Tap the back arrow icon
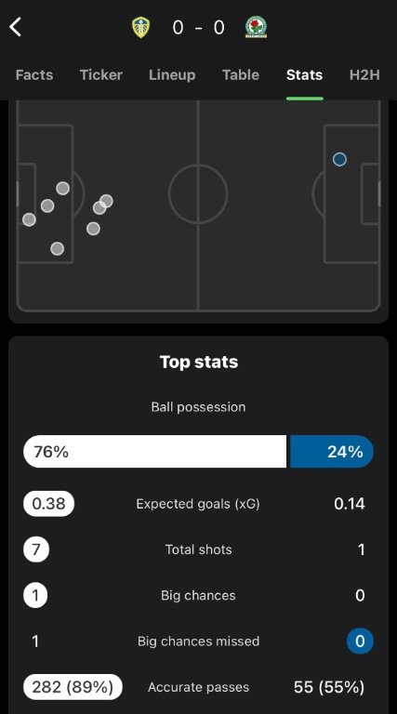The image size is (397, 714). [16, 27]
